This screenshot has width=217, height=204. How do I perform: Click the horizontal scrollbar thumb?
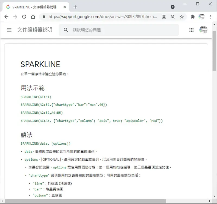85,201
